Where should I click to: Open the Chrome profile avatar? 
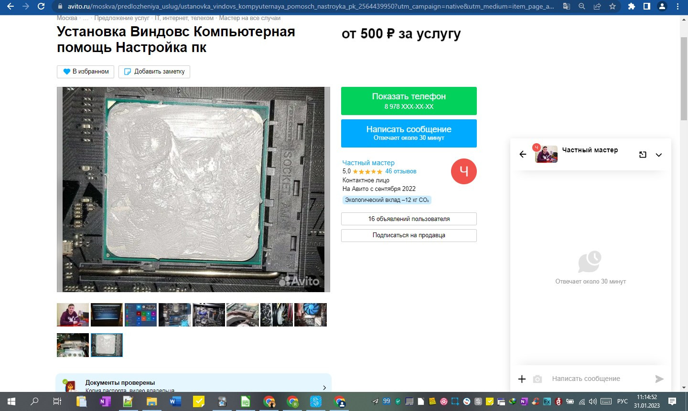[x=662, y=6]
